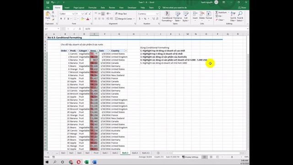The width and height of the screenshot is (293, 165).
Task: Switch to the Data ribbon tab
Action: pos(103,8)
